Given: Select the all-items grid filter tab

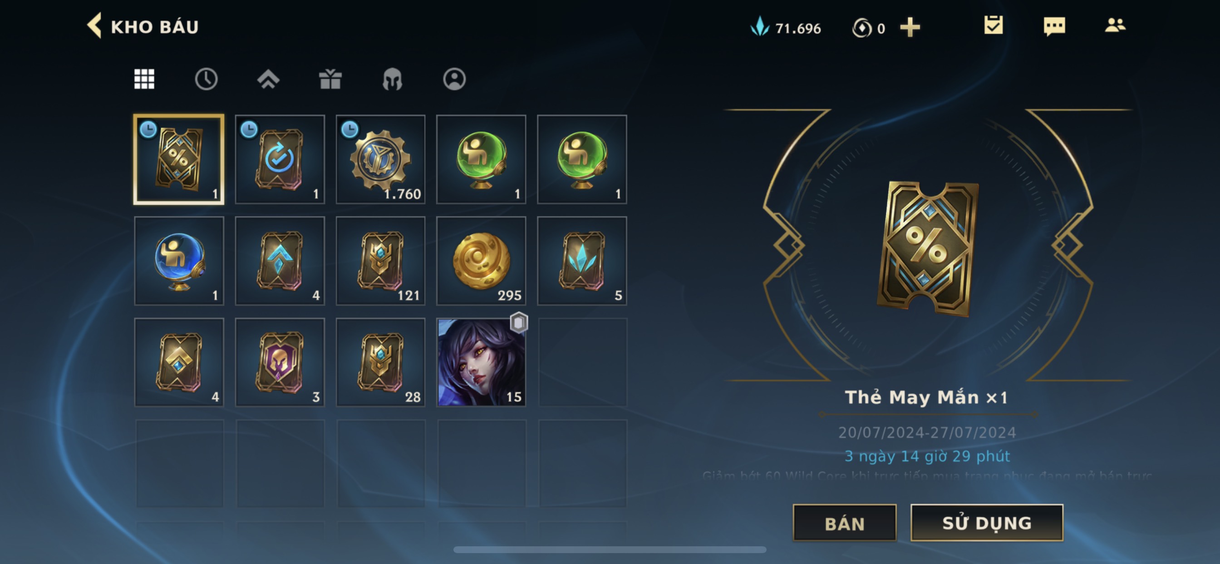Looking at the screenshot, I should [144, 79].
